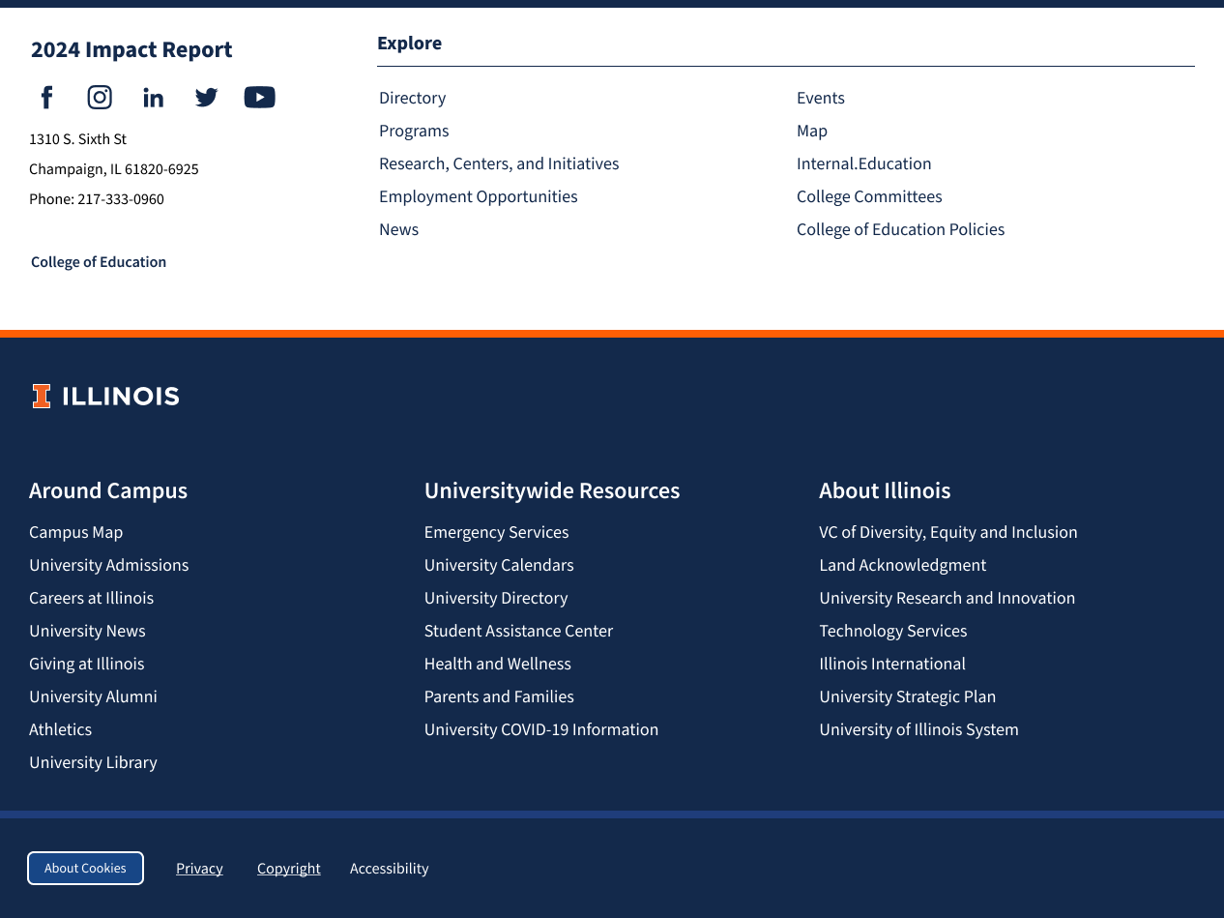Open the Facebook social icon
Image resolution: width=1224 pixels, height=918 pixels.
click(x=46, y=98)
